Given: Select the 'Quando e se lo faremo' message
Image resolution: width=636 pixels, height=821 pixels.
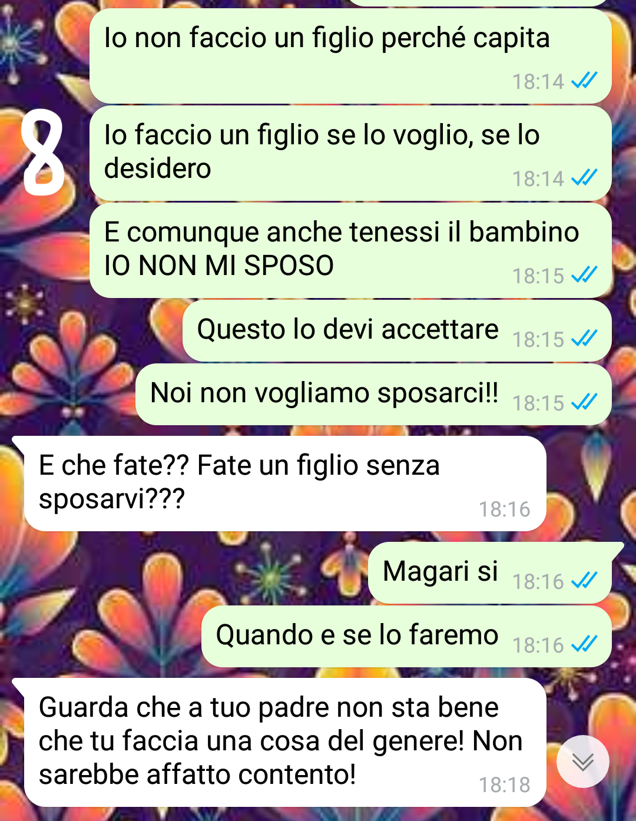Looking at the screenshot, I should pyautogui.click(x=406, y=637).
